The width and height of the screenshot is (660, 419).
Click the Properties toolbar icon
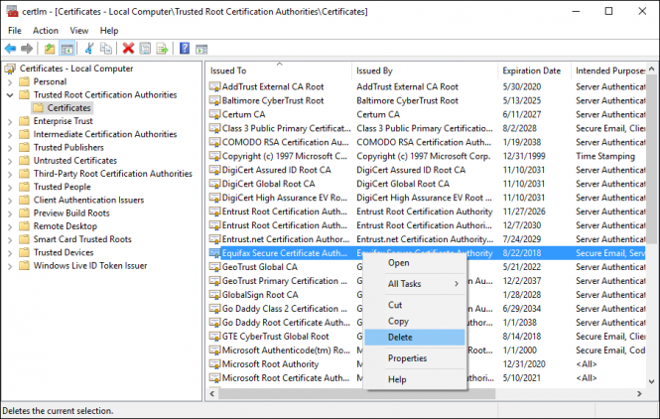pos(145,49)
